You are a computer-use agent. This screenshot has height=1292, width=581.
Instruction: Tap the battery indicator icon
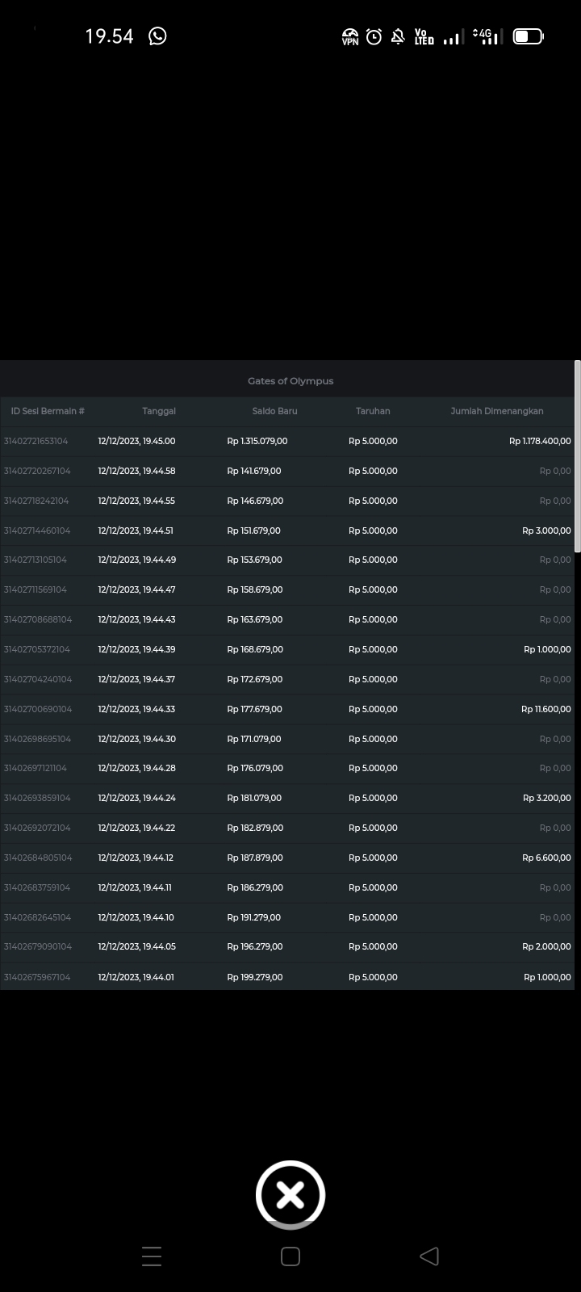(x=528, y=36)
